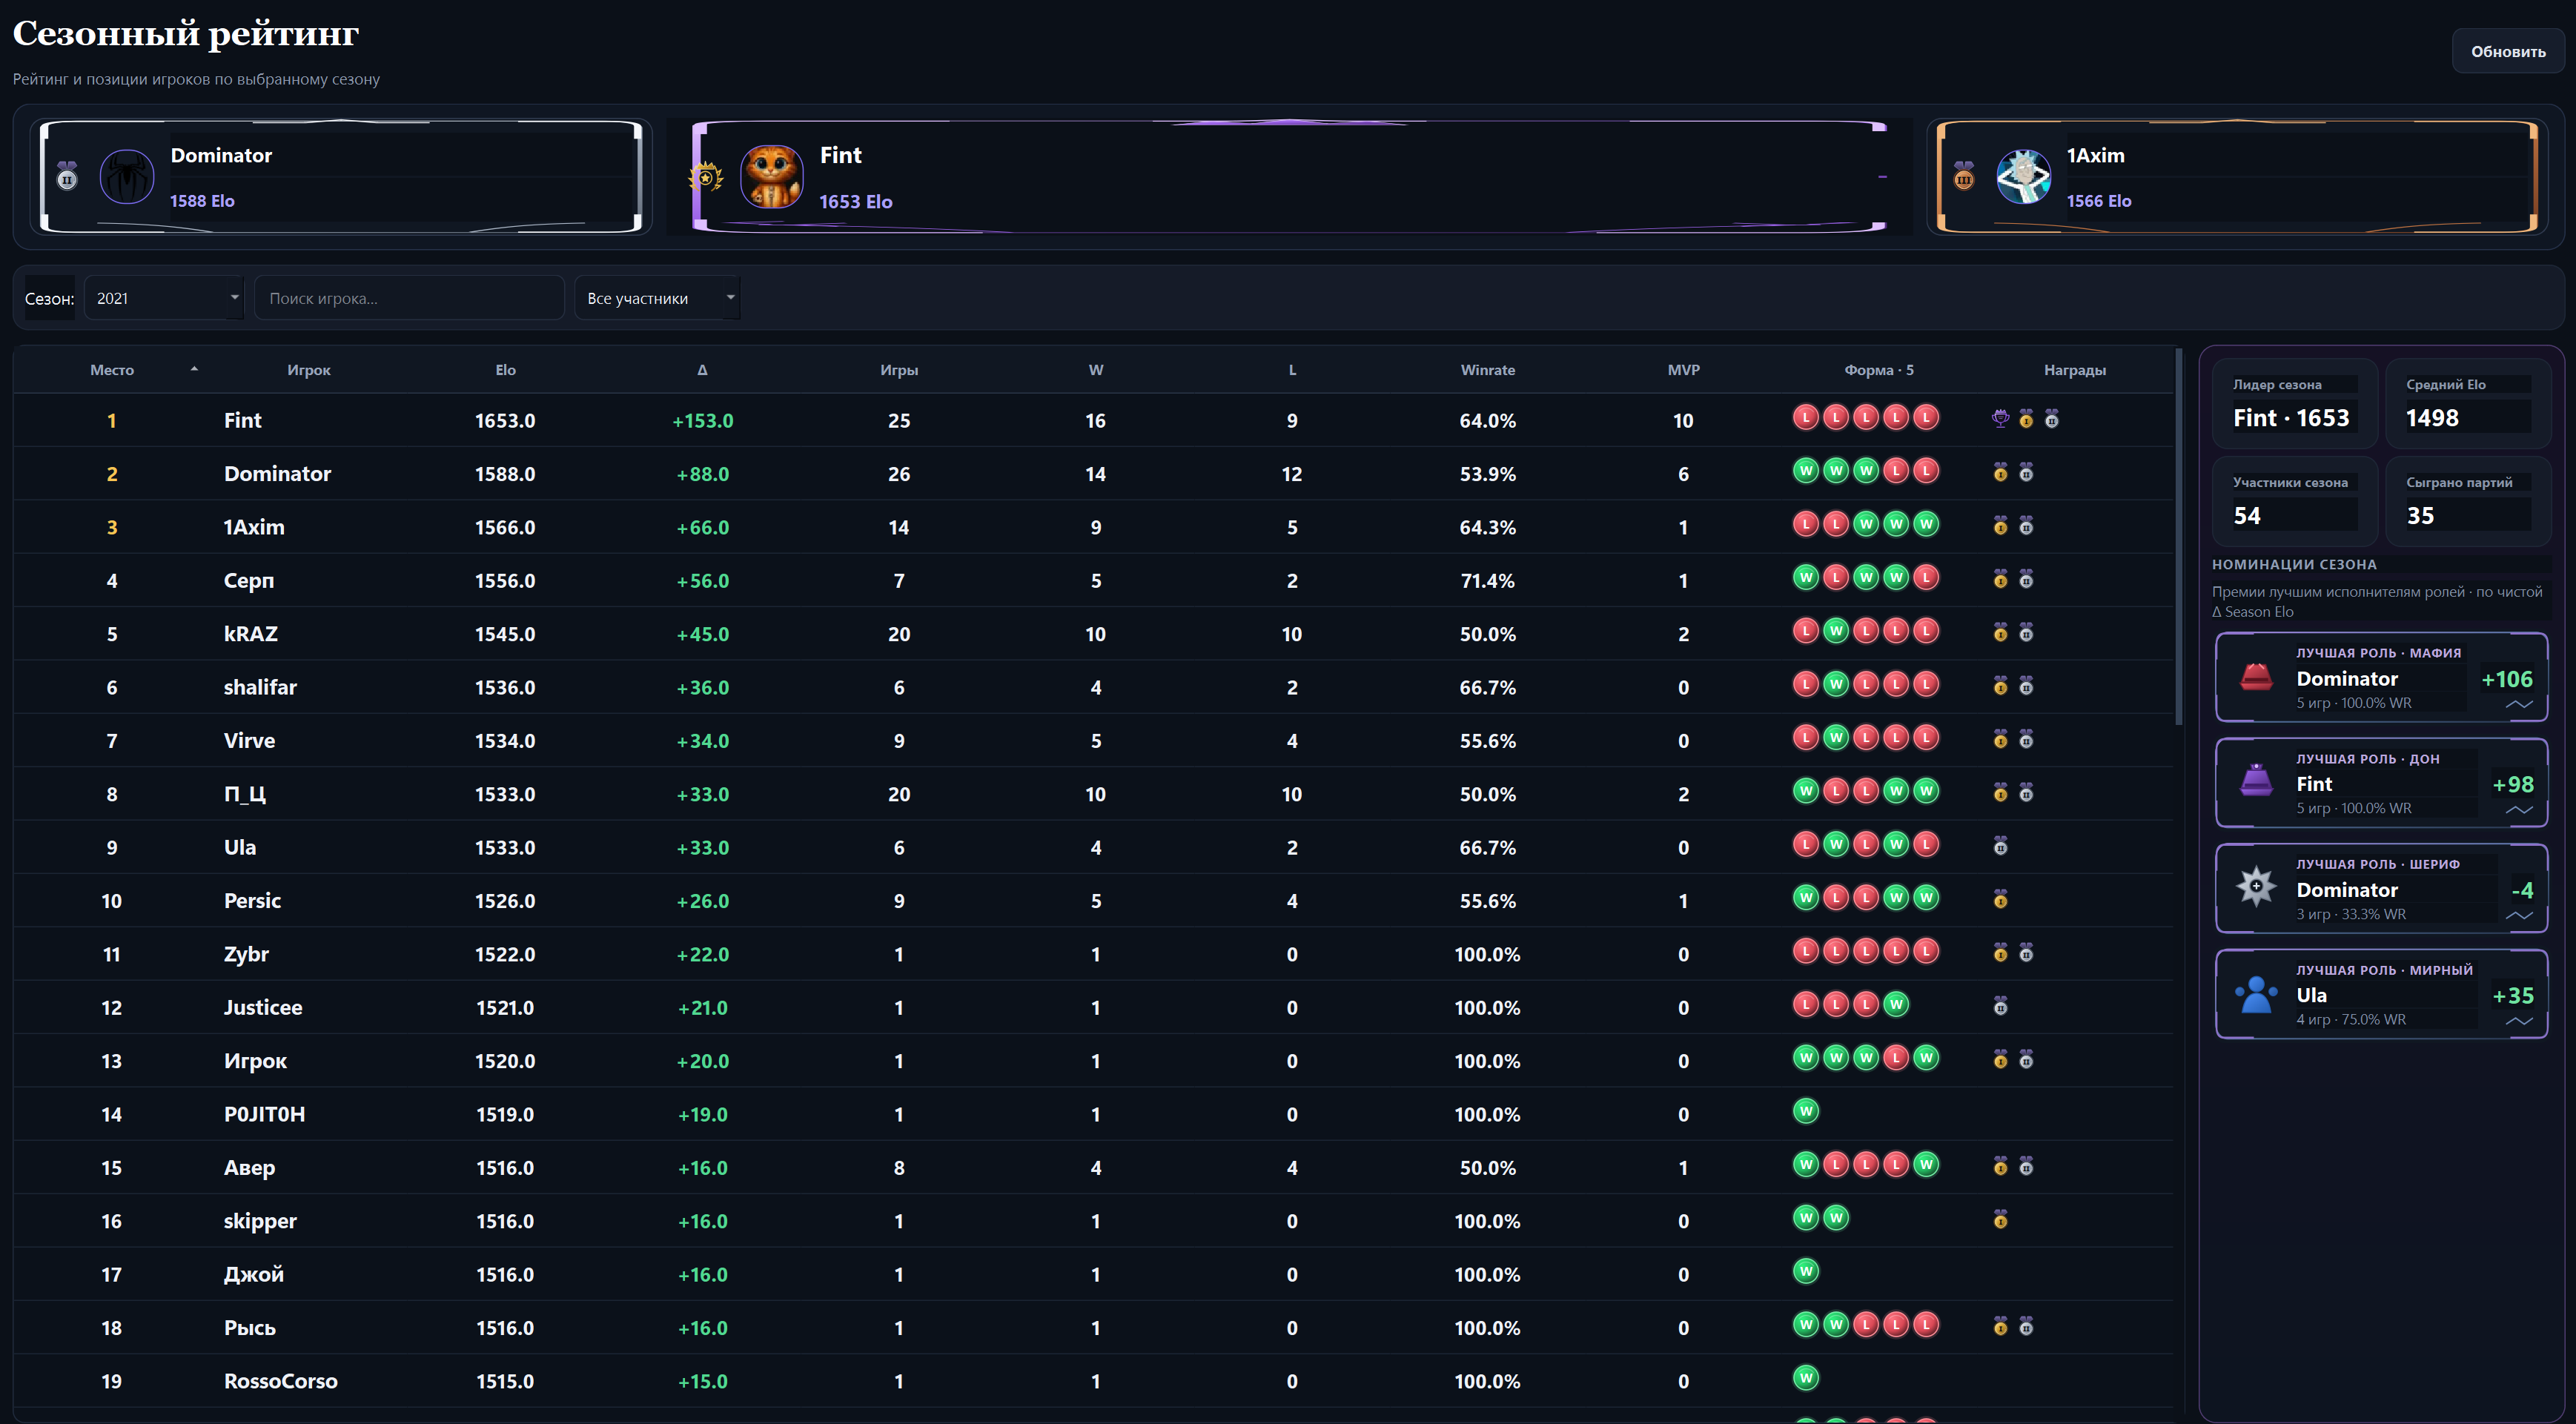Select player Серп in the table

(249, 581)
